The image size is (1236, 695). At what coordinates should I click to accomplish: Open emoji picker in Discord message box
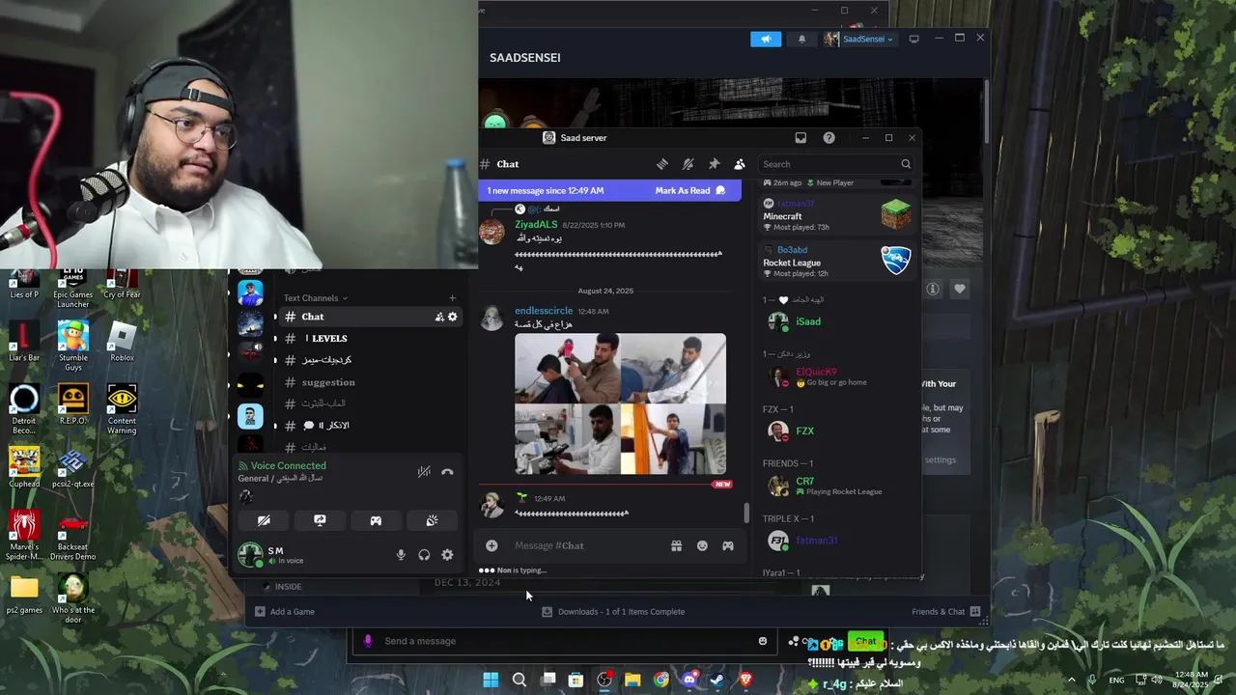[x=702, y=545]
